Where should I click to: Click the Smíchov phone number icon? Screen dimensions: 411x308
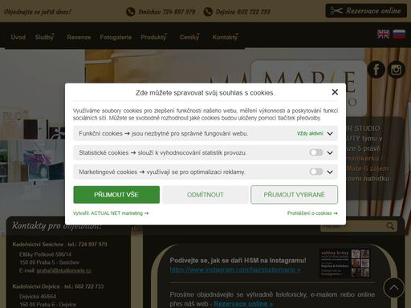point(131,12)
